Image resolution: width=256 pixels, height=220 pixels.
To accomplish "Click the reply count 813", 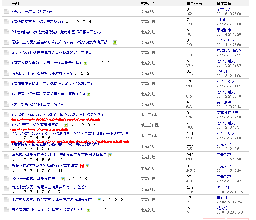I will tap(190, 166).
